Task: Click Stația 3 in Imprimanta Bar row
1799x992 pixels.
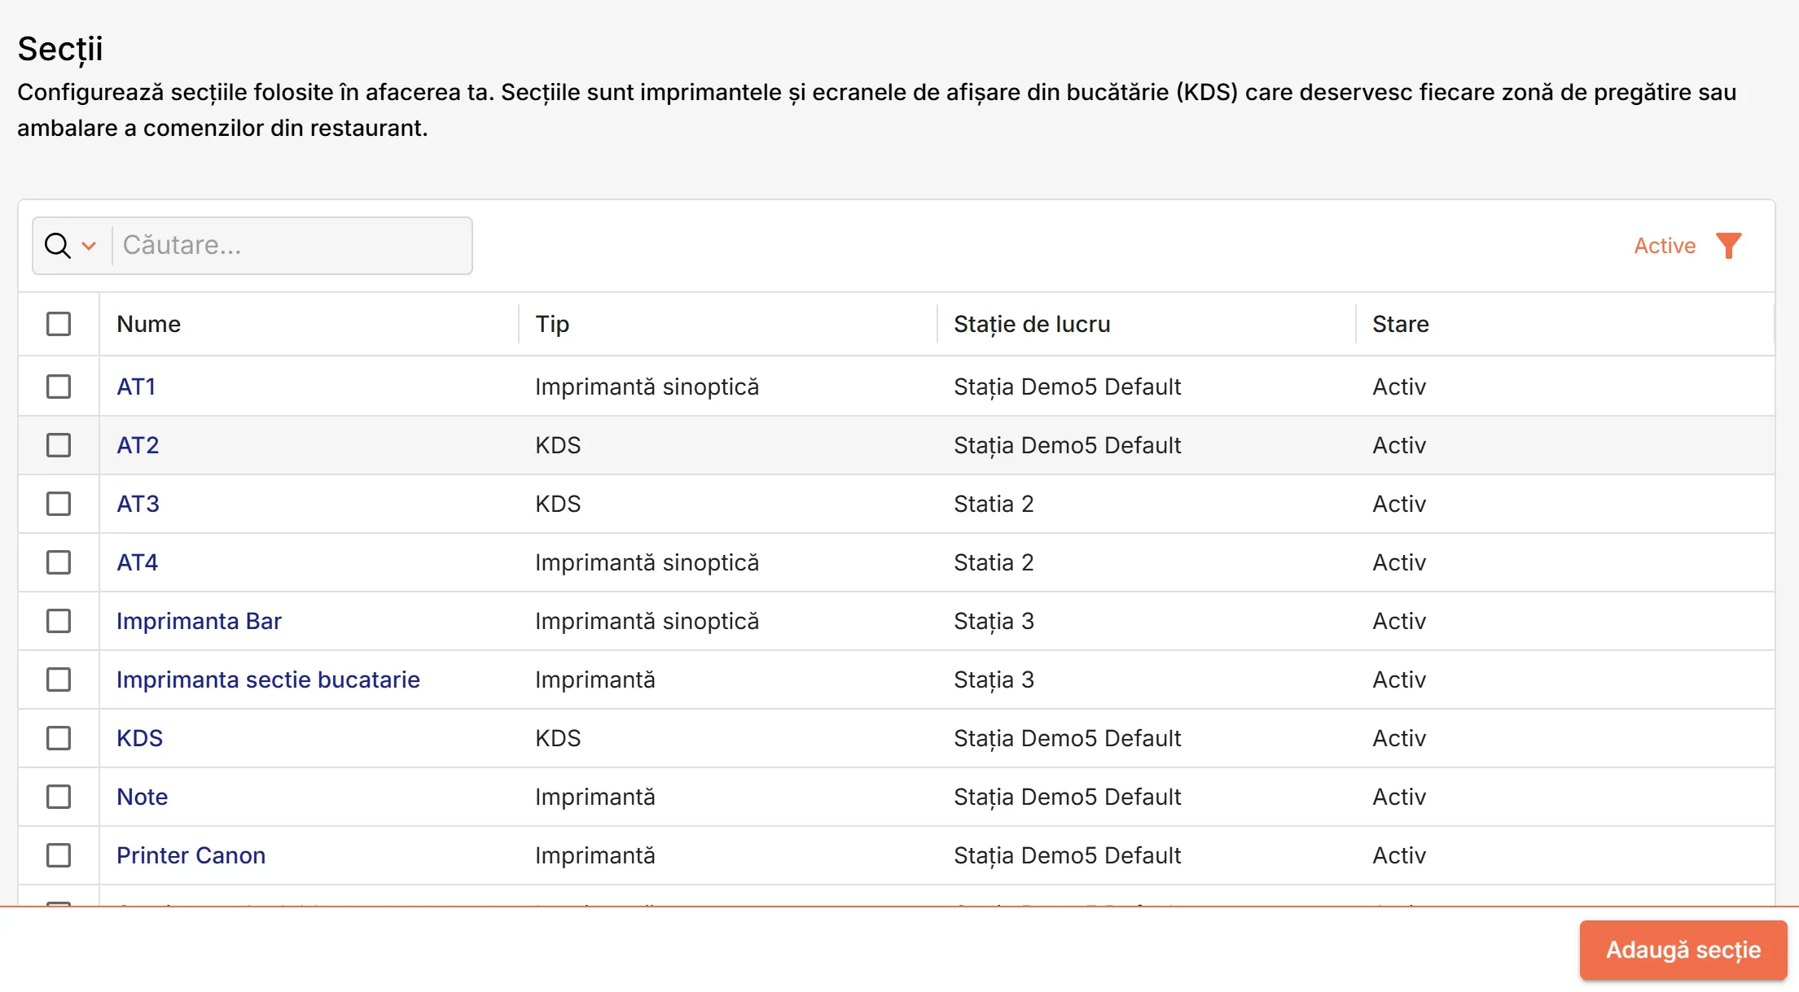Action: tap(994, 621)
